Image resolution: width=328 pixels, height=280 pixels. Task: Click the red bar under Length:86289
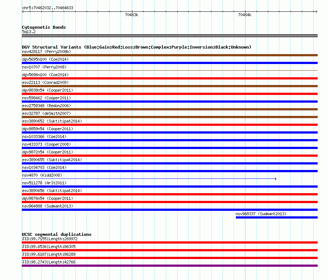point(170,258)
